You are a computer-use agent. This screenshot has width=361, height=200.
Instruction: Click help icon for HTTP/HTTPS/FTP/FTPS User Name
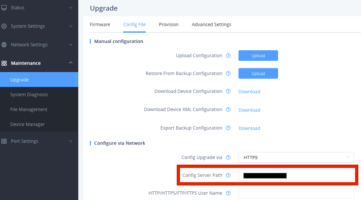pos(228,193)
